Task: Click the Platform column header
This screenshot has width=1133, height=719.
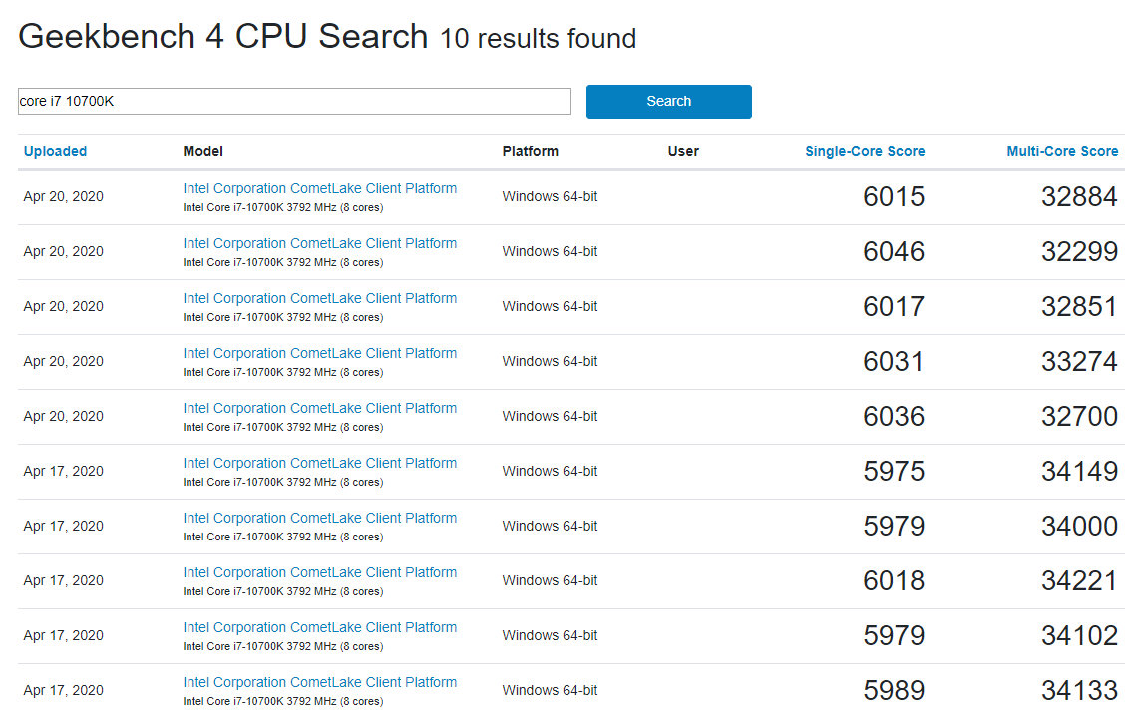Action: pyautogui.click(x=530, y=151)
